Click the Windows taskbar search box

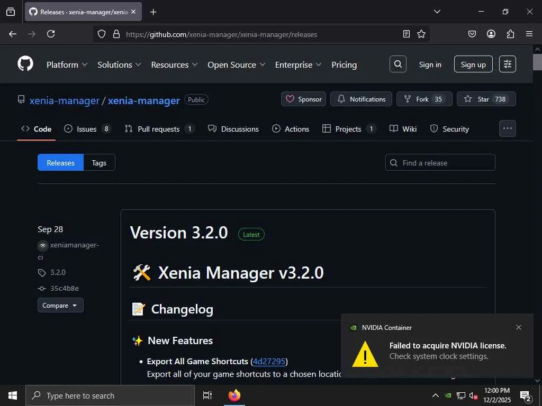point(110,395)
